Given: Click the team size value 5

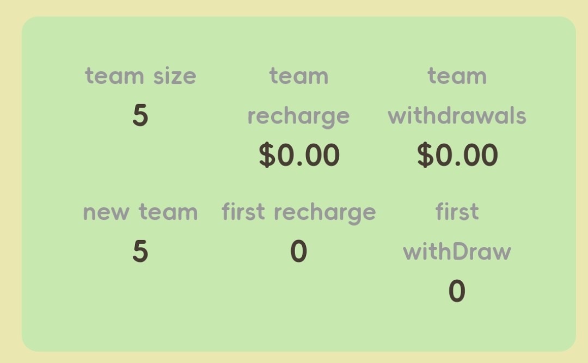Looking at the screenshot, I should (x=140, y=115).
